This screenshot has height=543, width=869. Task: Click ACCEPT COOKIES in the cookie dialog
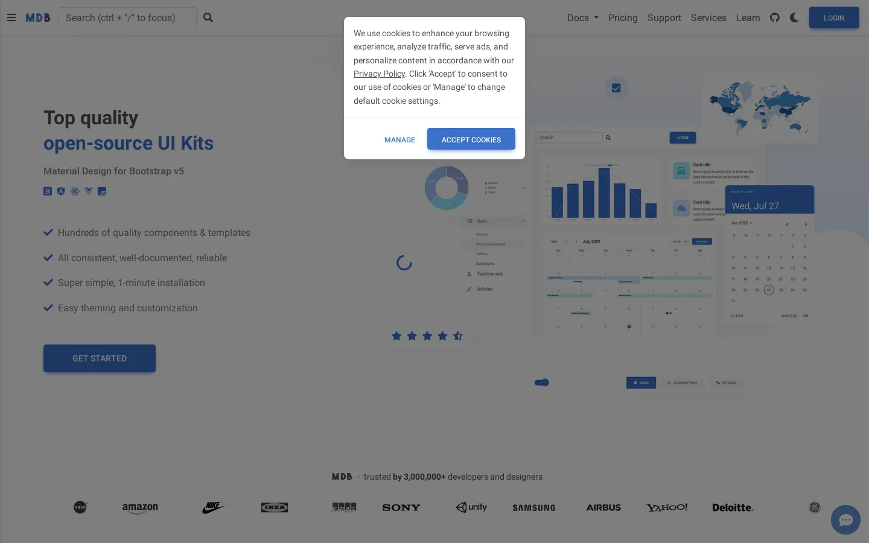coord(471,139)
